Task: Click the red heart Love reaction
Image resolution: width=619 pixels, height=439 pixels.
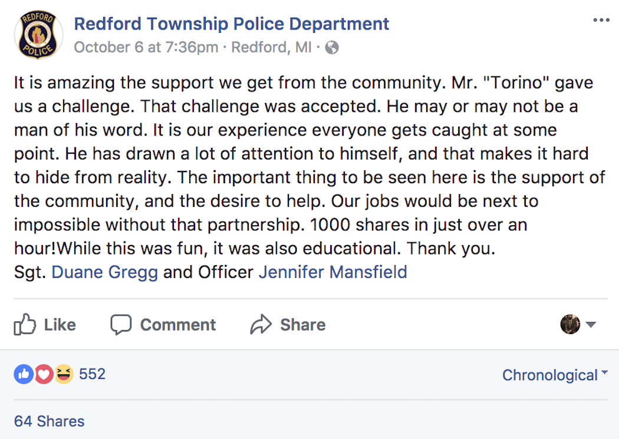Action: pyautogui.click(x=44, y=374)
